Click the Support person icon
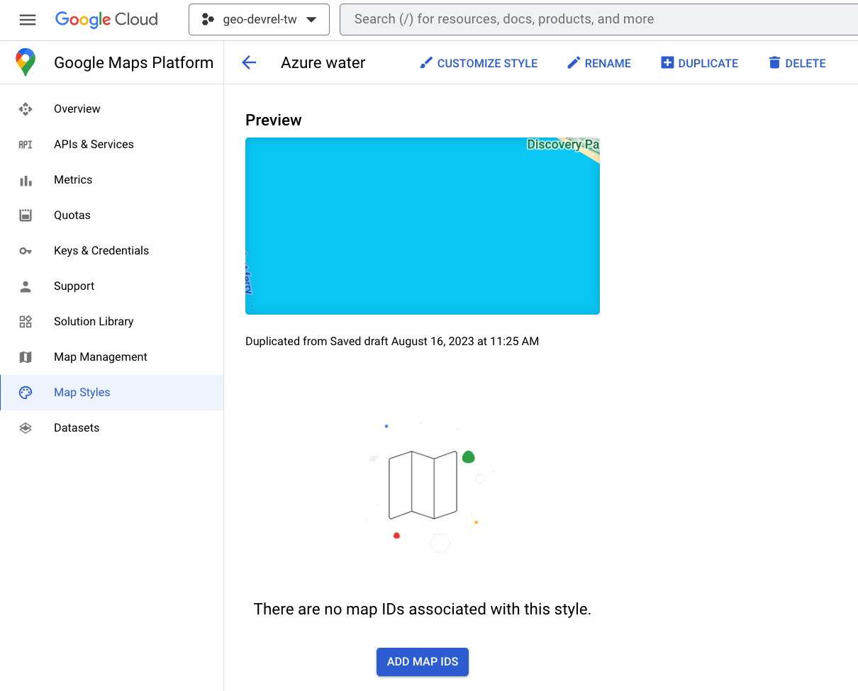The image size is (858, 691). point(26,286)
